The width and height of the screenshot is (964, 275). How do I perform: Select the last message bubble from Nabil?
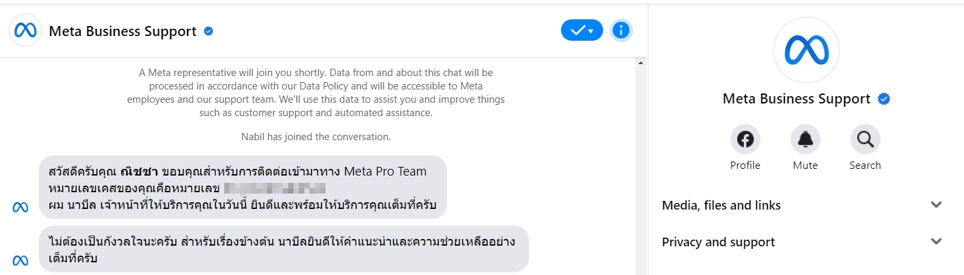tap(284, 249)
